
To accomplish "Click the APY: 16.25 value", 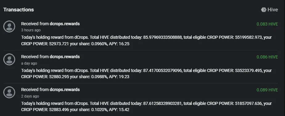I will 119,44.
